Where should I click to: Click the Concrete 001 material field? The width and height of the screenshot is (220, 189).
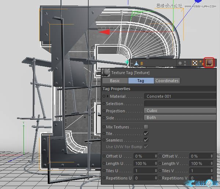[180, 96]
